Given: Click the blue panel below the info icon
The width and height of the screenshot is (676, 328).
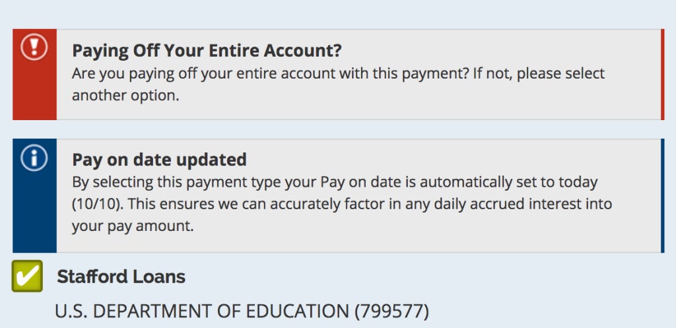Looking at the screenshot, I should [34, 212].
